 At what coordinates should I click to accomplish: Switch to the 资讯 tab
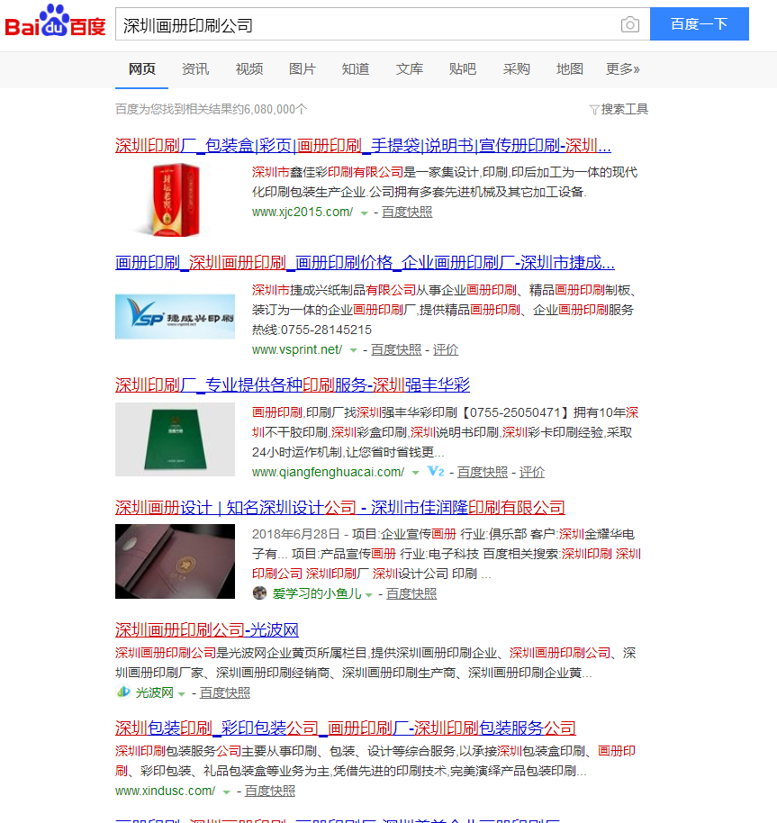coord(195,69)
